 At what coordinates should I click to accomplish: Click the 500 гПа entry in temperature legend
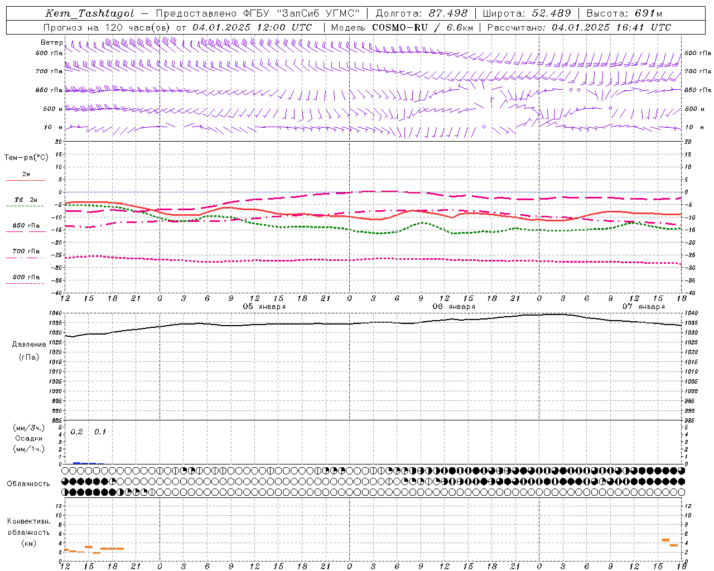26,277
